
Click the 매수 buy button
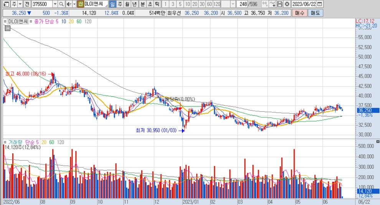click(299, 13)
